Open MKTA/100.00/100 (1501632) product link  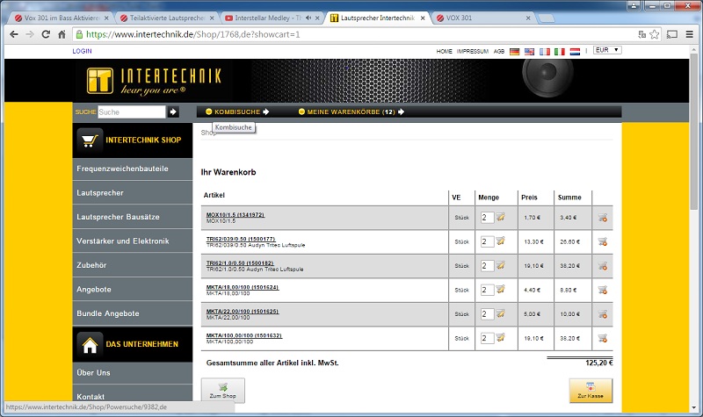coord(244,335)
